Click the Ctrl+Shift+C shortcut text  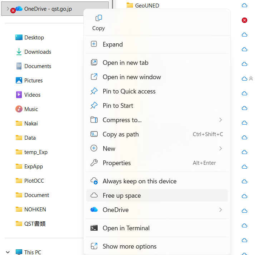(208, 134)
